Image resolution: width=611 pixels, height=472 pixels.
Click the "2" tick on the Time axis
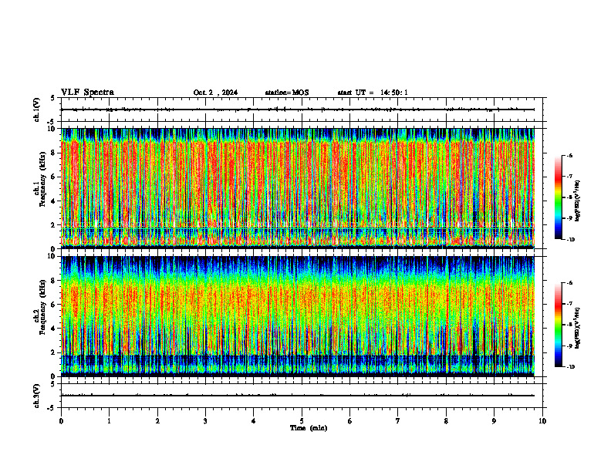coord(157,421)
